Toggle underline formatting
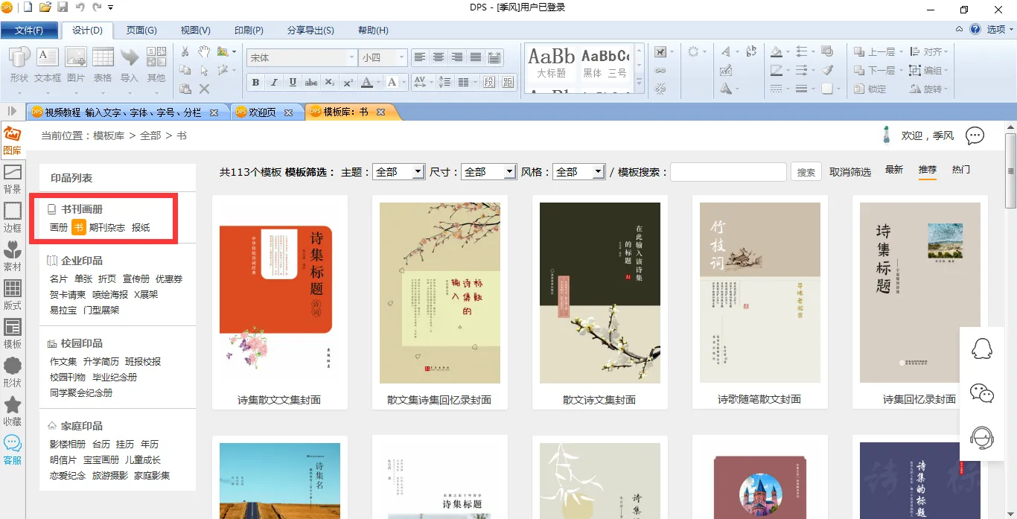Screen dimensions: 1017x519 (293, 82)
